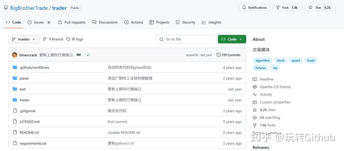The height and width of the screenshot is (151, 344).
Task: Click the 0 Tags icon
Action: point(68,39)
